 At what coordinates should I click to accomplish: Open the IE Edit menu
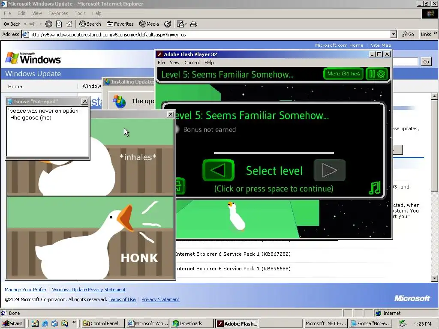tap(21, 13)
